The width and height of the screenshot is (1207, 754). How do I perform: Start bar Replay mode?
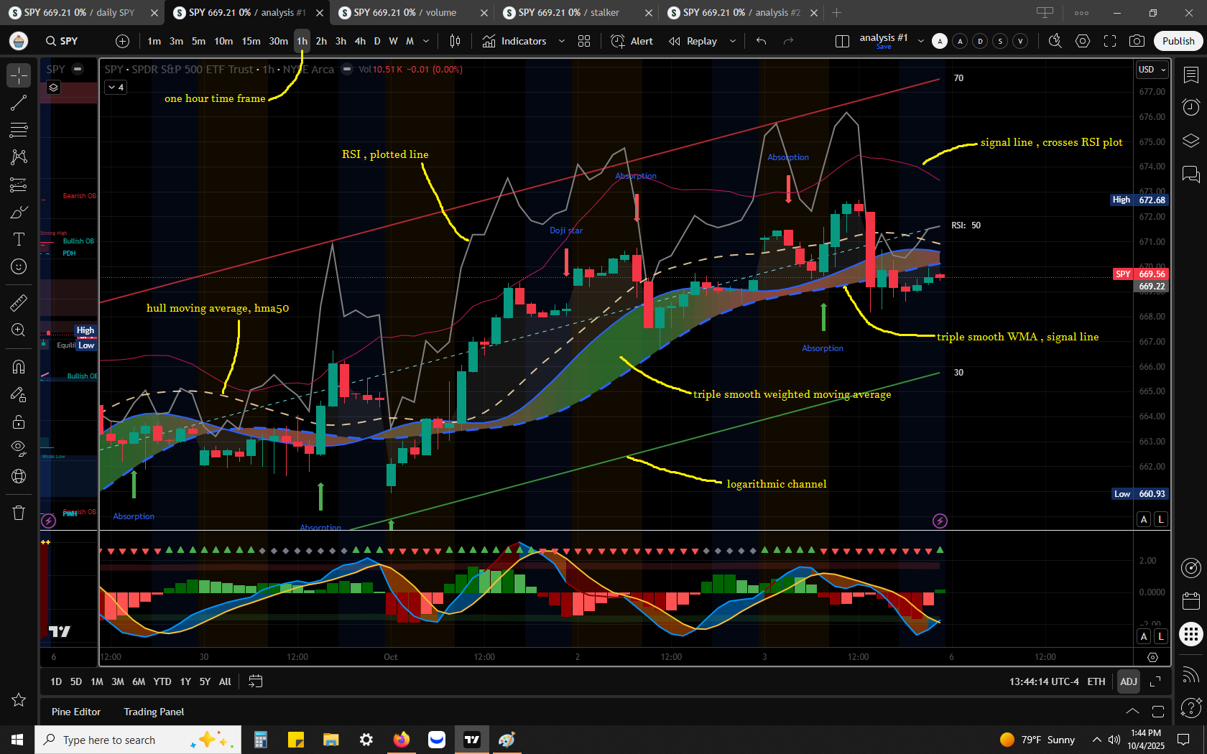pos(693,41)
